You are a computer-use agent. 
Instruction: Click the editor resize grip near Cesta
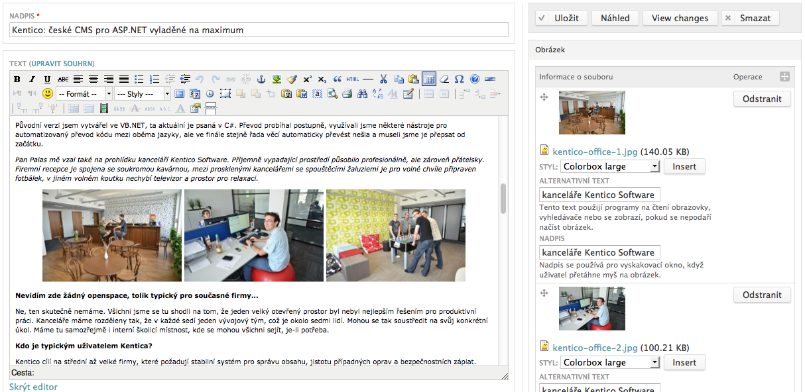click(504, 375)
